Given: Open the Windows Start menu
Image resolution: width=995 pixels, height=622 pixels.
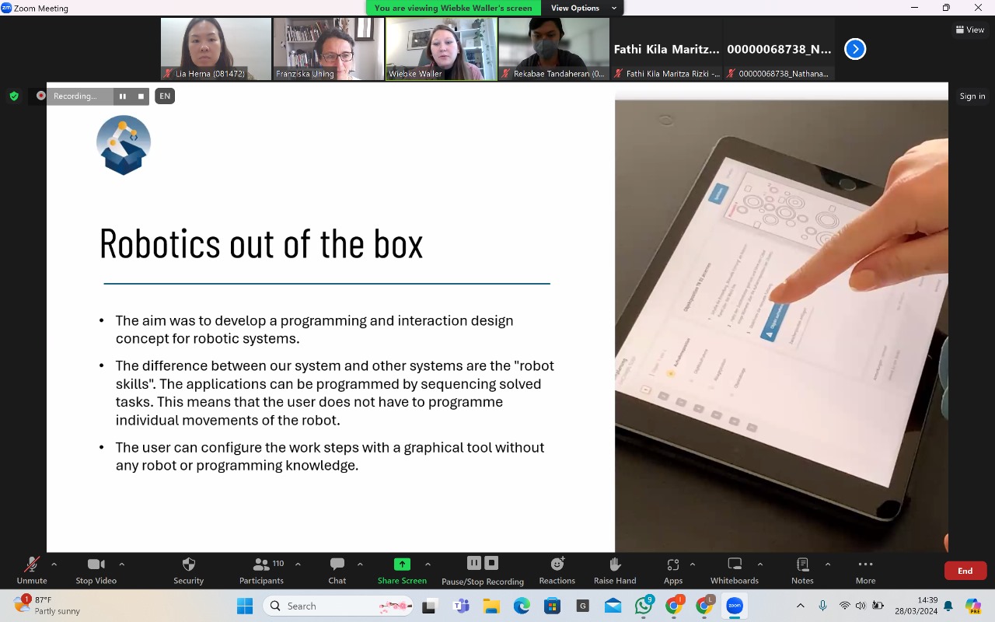Looking at the screenshot, I should point(245,606).
